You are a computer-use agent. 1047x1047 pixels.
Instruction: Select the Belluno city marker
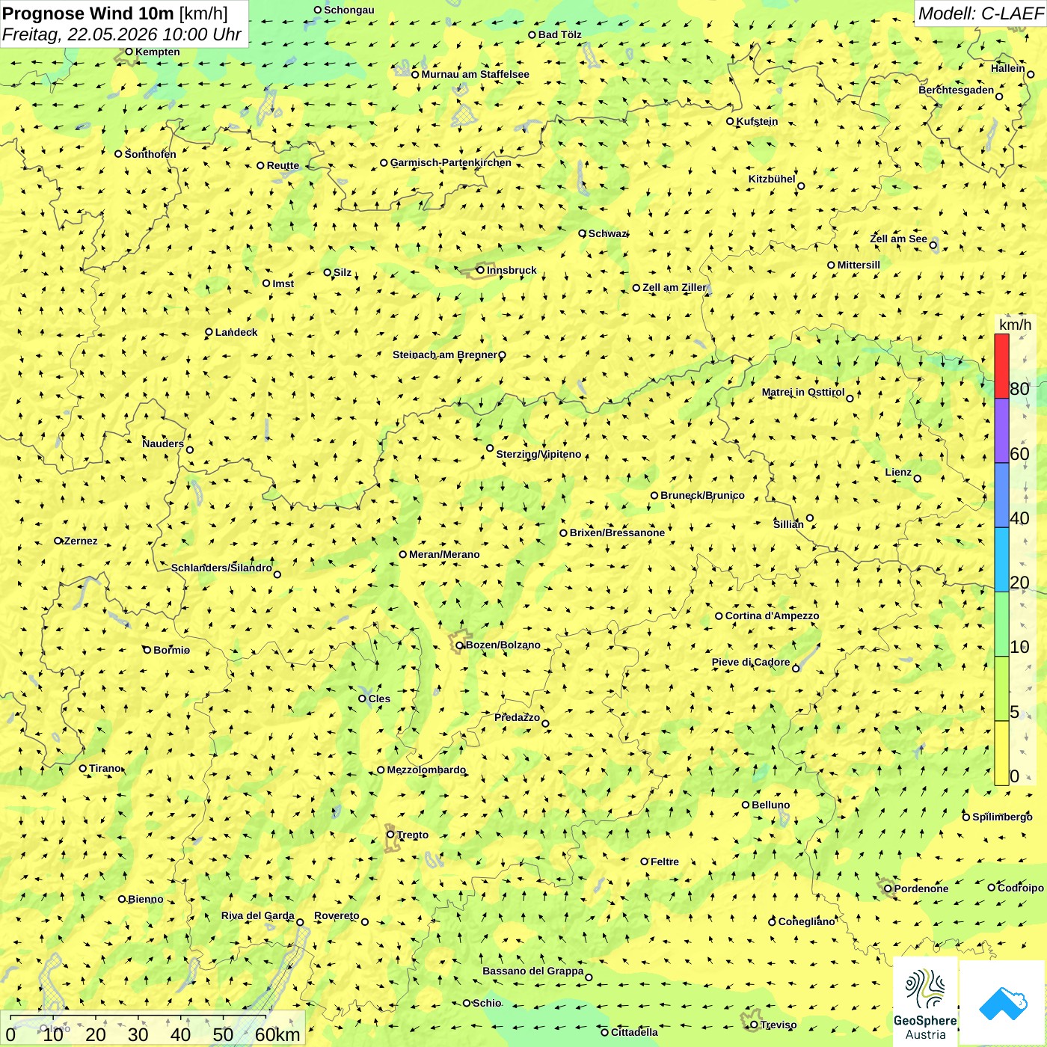746,805
